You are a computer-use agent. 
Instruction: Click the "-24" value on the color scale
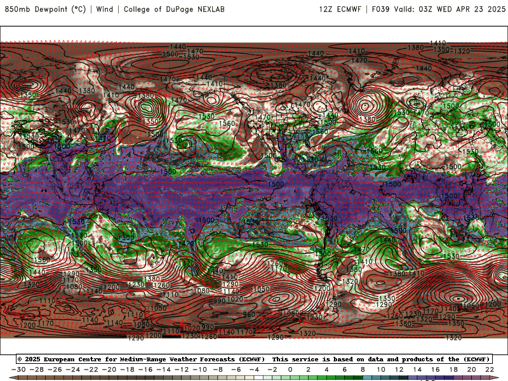(73, 370)
